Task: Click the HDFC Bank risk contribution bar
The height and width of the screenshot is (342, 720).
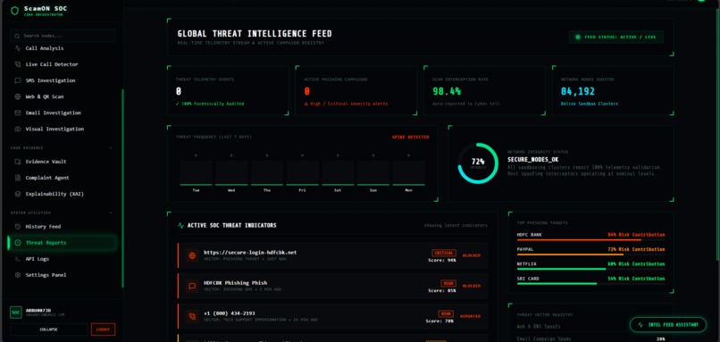Action: click(590, 239)
